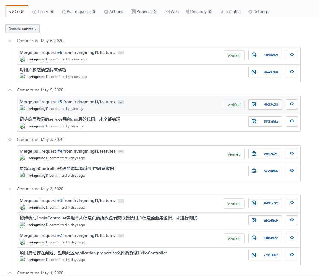Viewport: 319px width, 276px height.
Task: Browse repository at commit f00d92c
Action: point(292,238)
